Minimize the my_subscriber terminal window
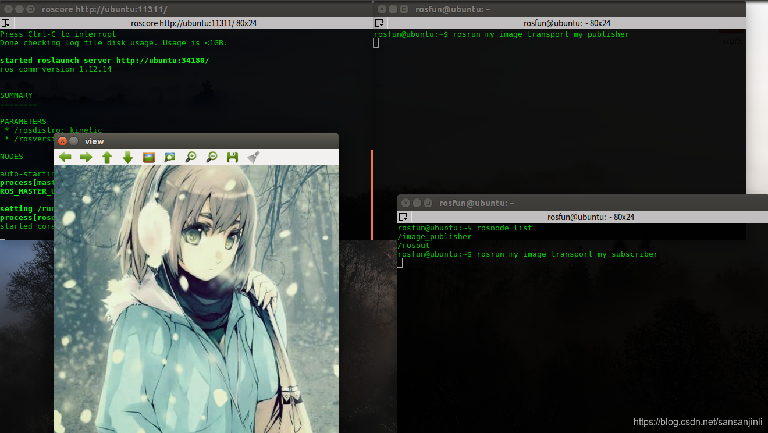 [417, 203]
